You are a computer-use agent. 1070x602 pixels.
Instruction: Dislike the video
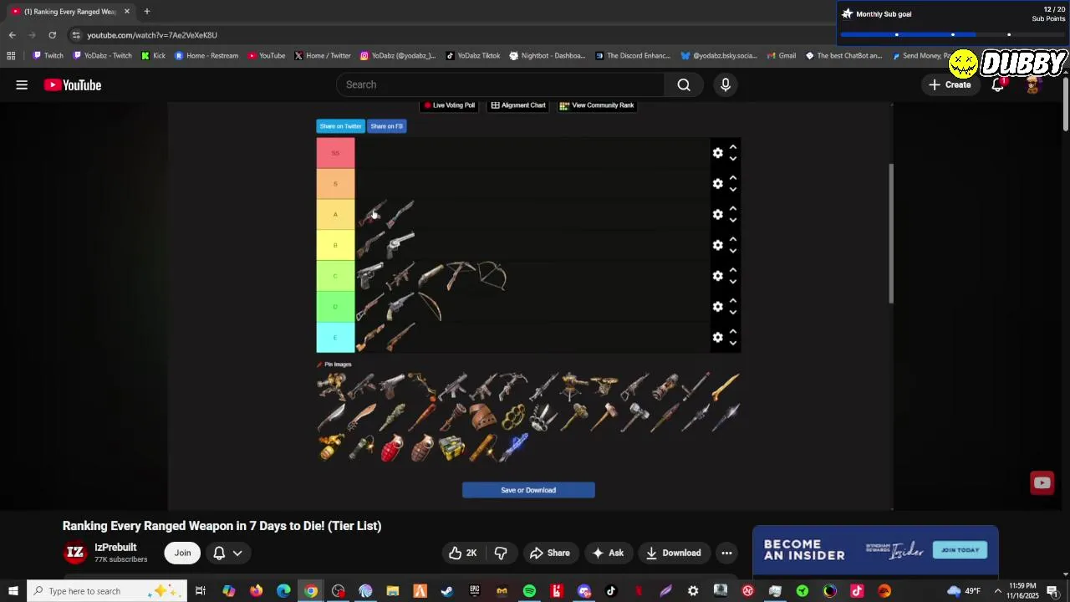coord(501,553)
